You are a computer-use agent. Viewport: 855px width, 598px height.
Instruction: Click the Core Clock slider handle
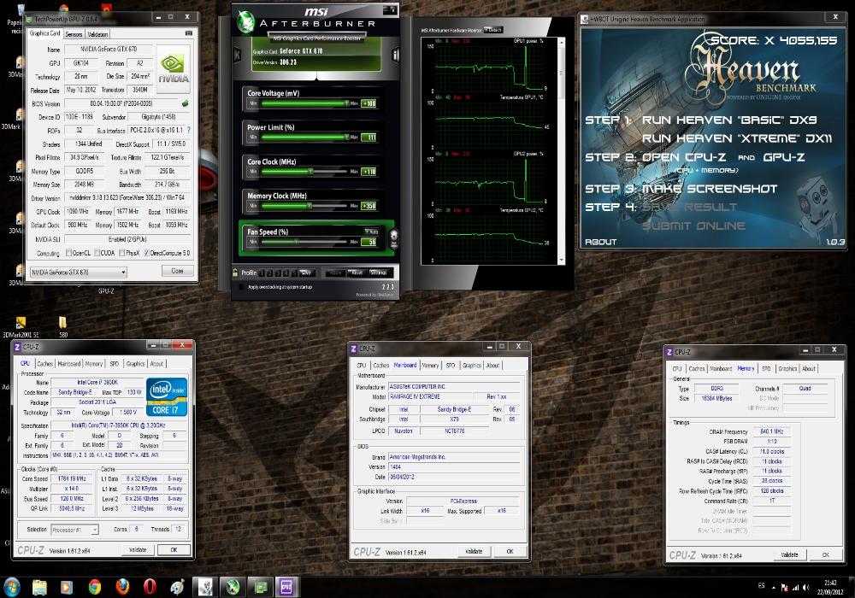(311, 172)
